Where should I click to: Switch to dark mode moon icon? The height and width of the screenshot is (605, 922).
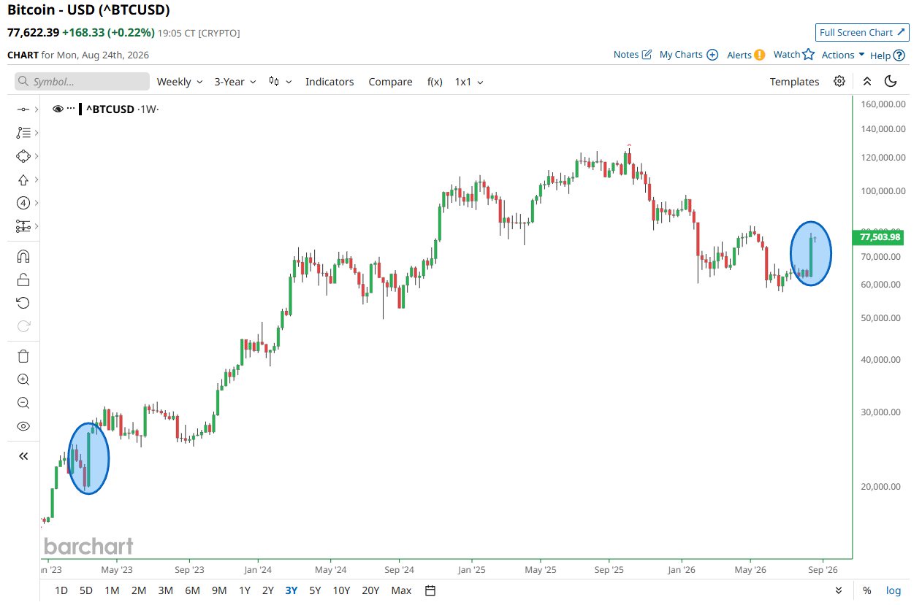(x=890, y=81)
